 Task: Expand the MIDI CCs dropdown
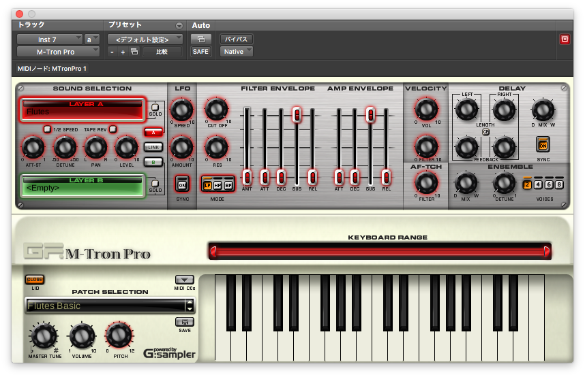pyautogui.click(x=185, y=280)
